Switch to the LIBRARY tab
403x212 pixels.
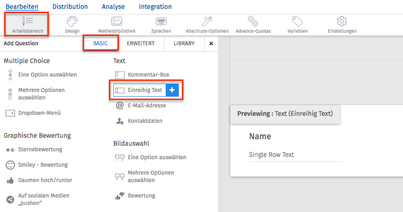(184, 43)
